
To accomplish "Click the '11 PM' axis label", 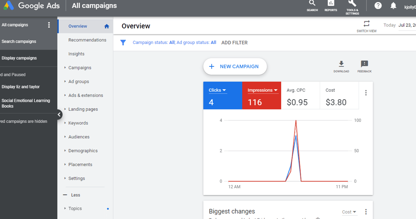I will [x=342, y=187].
